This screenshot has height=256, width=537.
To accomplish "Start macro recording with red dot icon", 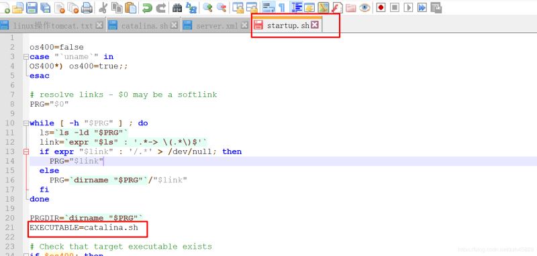I will (x=381, y=7).
